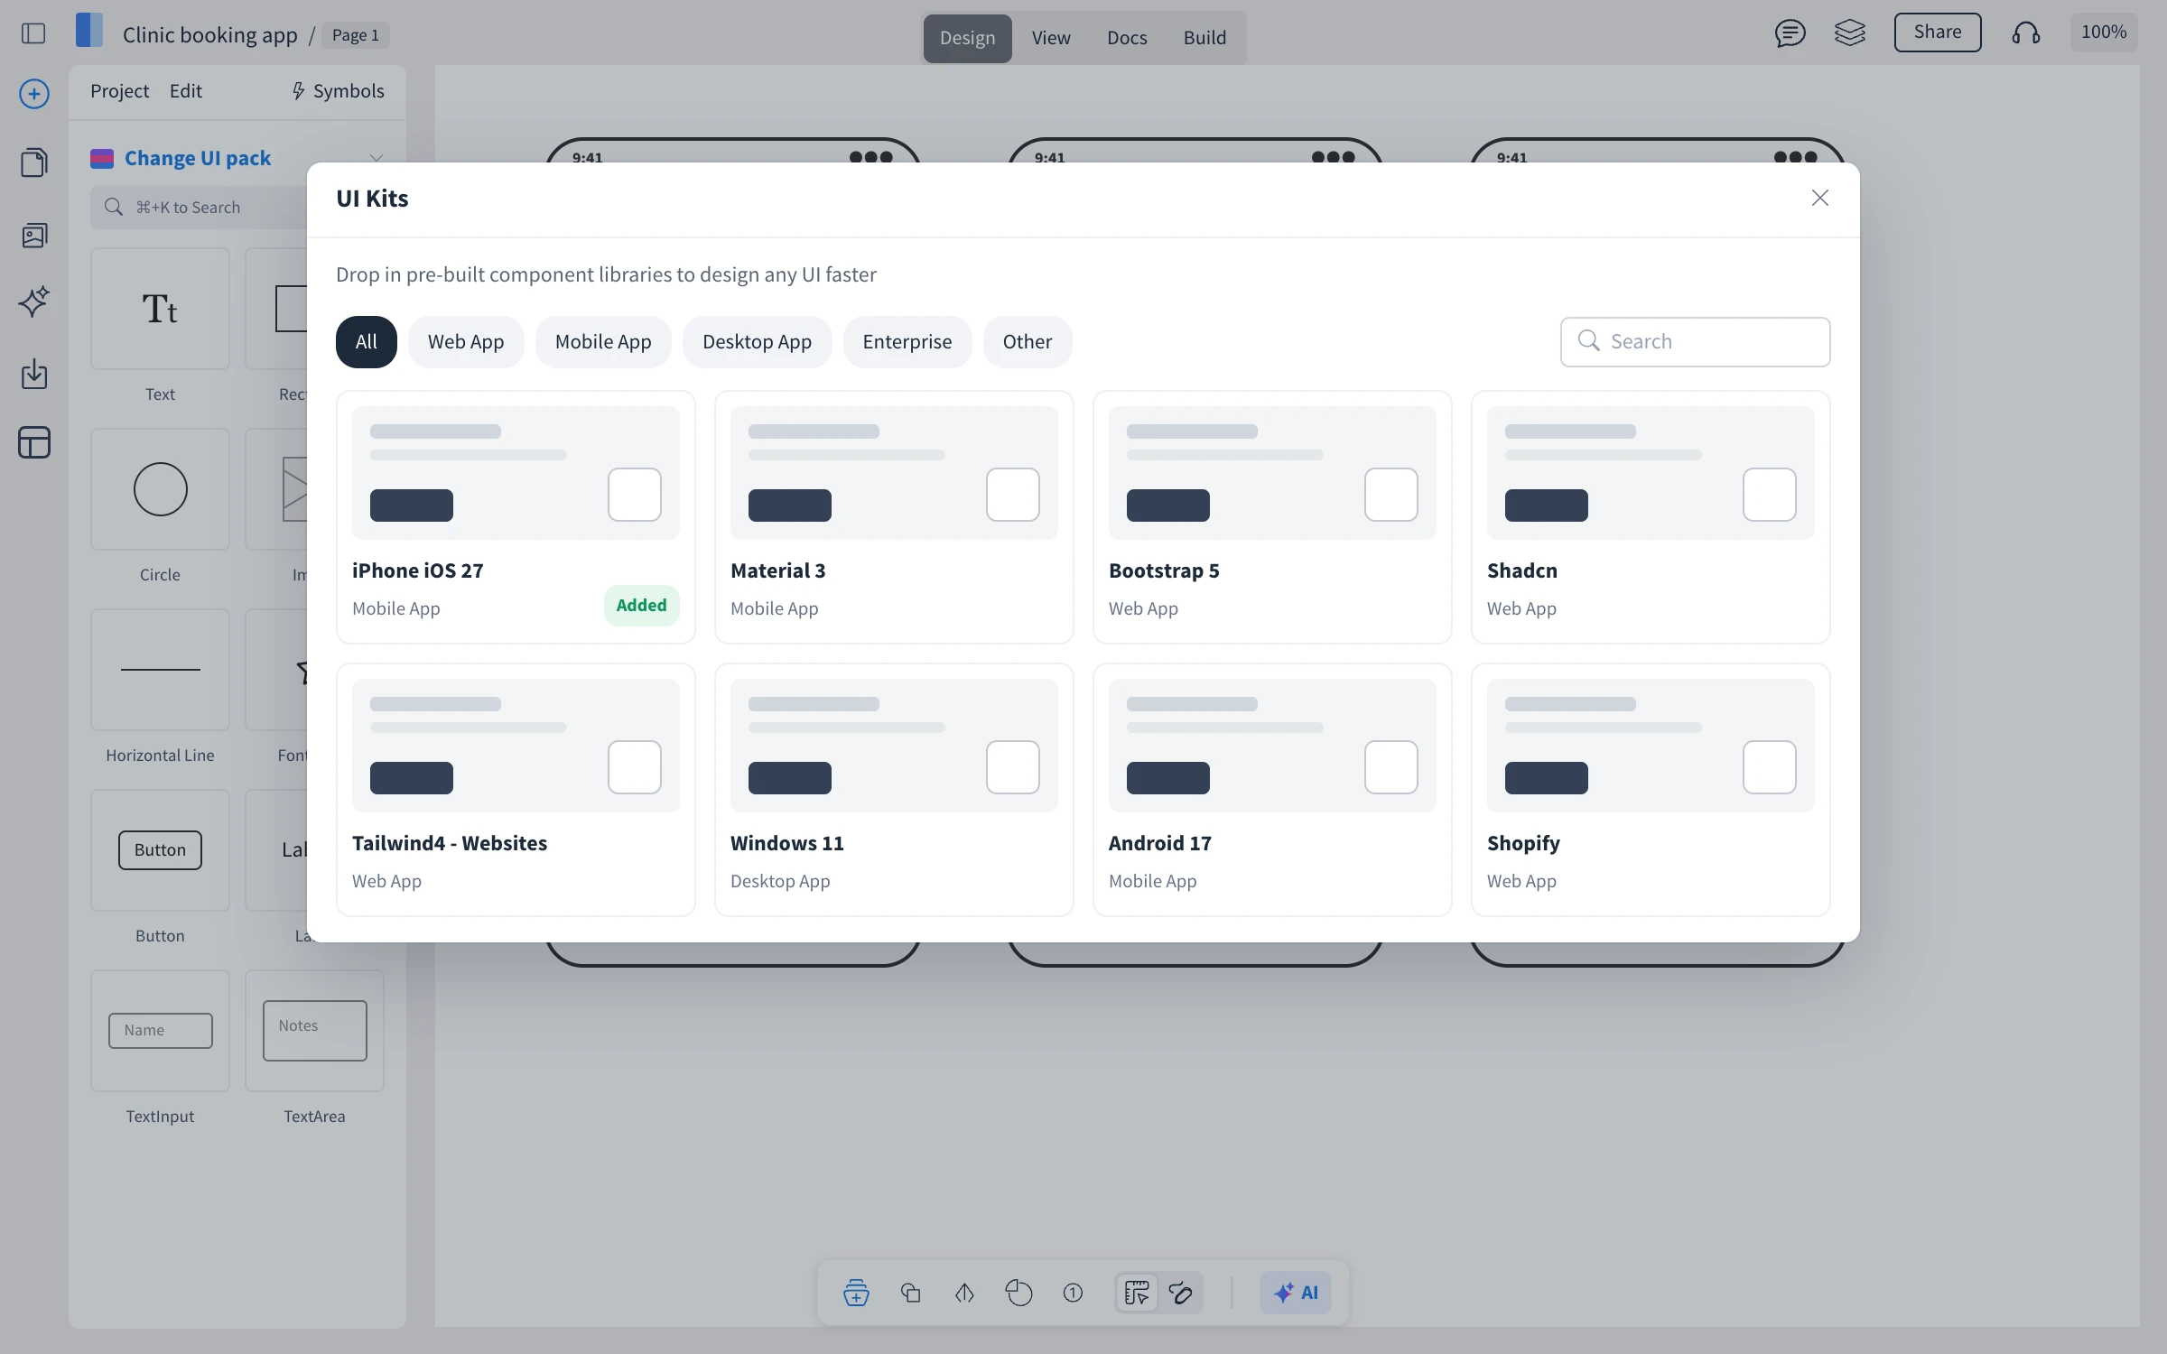
Task: Click the Search field in UI Kits dialog
Action: point(1695,341)
